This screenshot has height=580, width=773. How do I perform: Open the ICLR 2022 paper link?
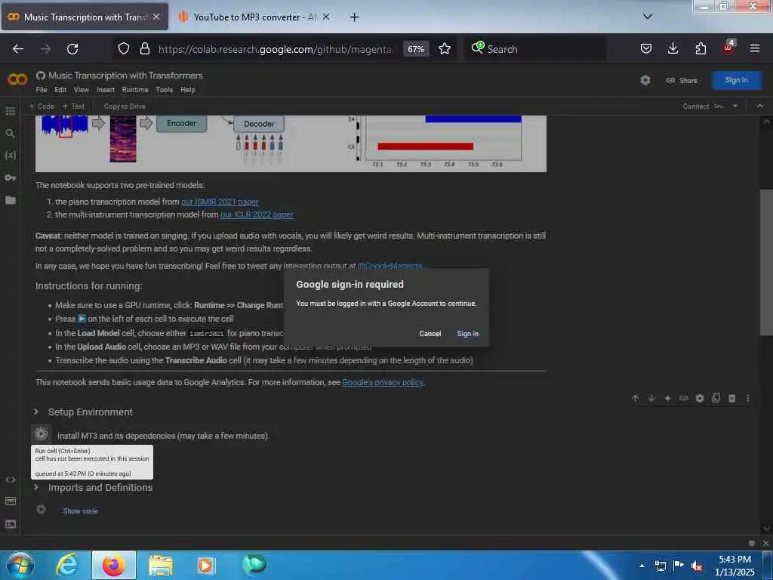pos(257,214)
